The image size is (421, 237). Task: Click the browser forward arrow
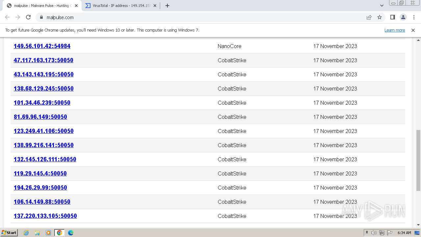click(x=18, y=17)
